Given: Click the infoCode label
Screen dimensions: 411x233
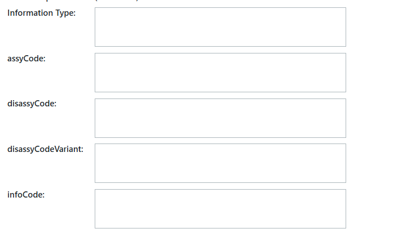Looking at the screenshot, I should click(x=26, y=195).
